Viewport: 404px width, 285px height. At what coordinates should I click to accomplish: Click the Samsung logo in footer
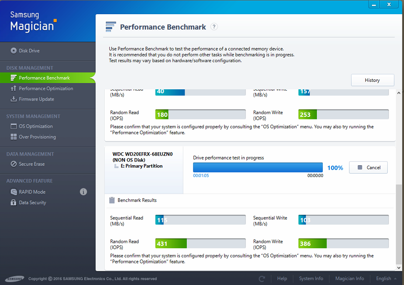15,279
